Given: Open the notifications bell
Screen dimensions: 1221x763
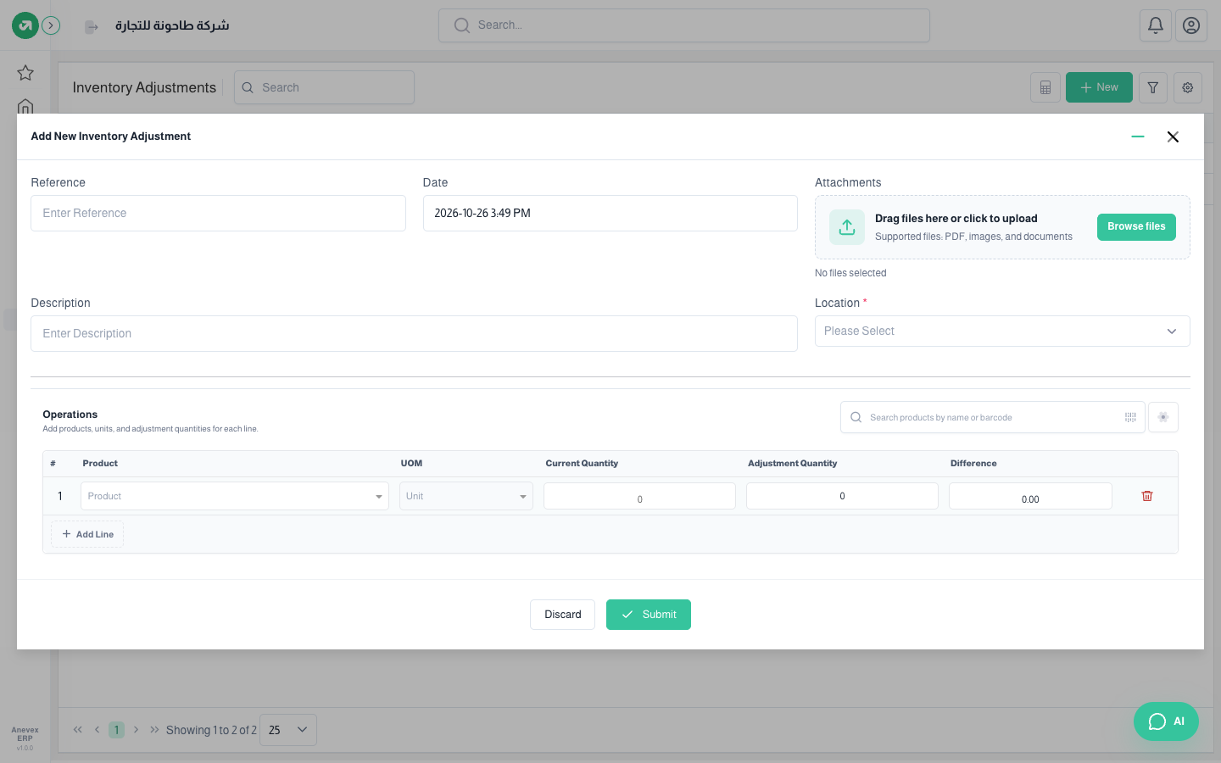Looking at the screenshot, I should click(x=1156, y=25).
